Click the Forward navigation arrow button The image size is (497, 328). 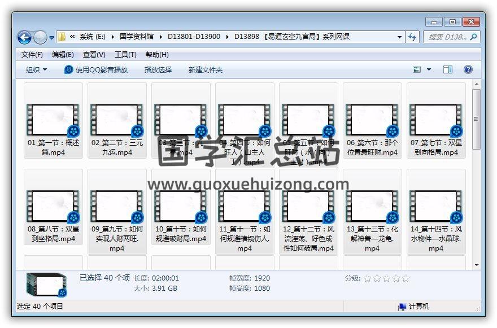coord(40,38)
